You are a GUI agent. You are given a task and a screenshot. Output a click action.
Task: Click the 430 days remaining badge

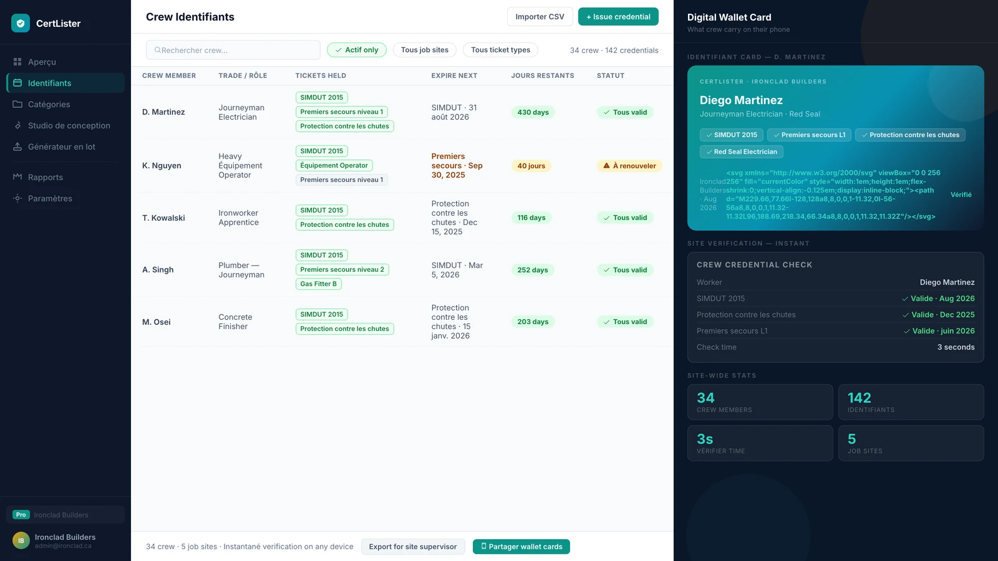pos(533,112)
